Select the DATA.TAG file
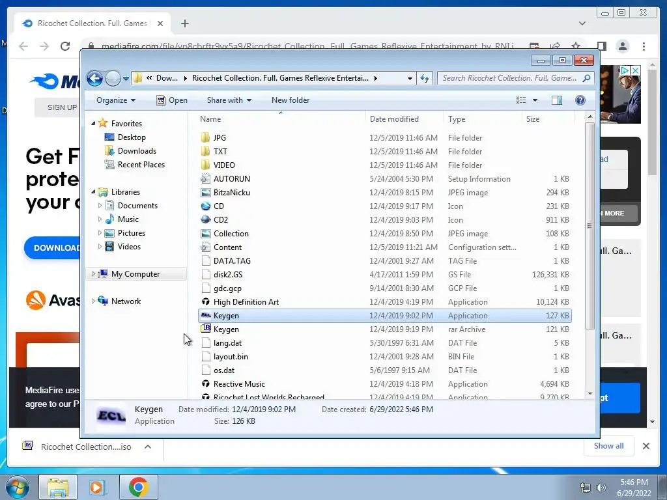The height and width of the screenshot is (500, 667). click(232, 261)
